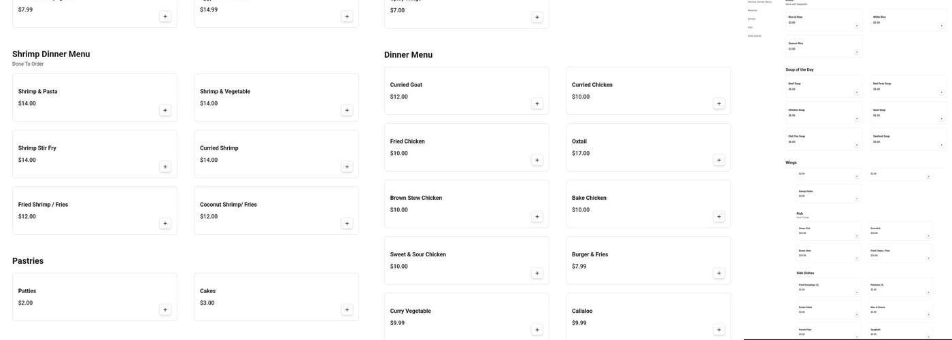Screen dimensions: 952x340
Task: Add Shrimp & Vegetable with plus button
Action: point(347,110)
